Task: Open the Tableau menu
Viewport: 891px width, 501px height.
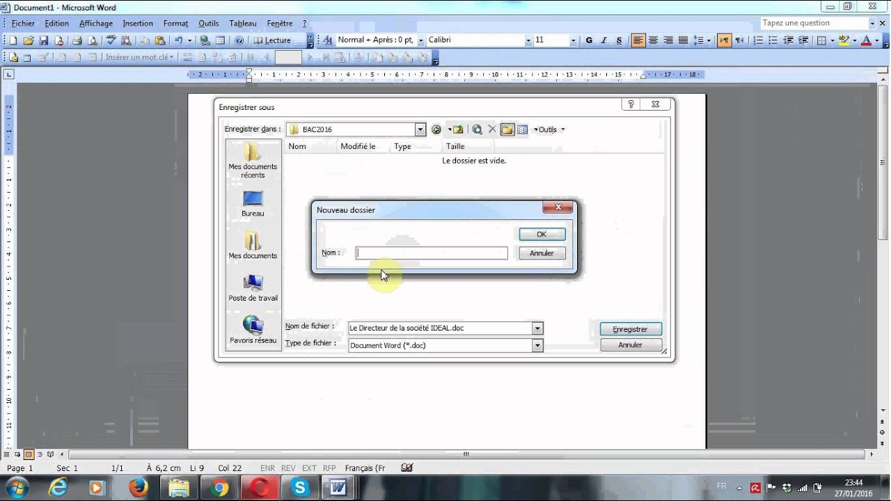Action: (243, 24)
